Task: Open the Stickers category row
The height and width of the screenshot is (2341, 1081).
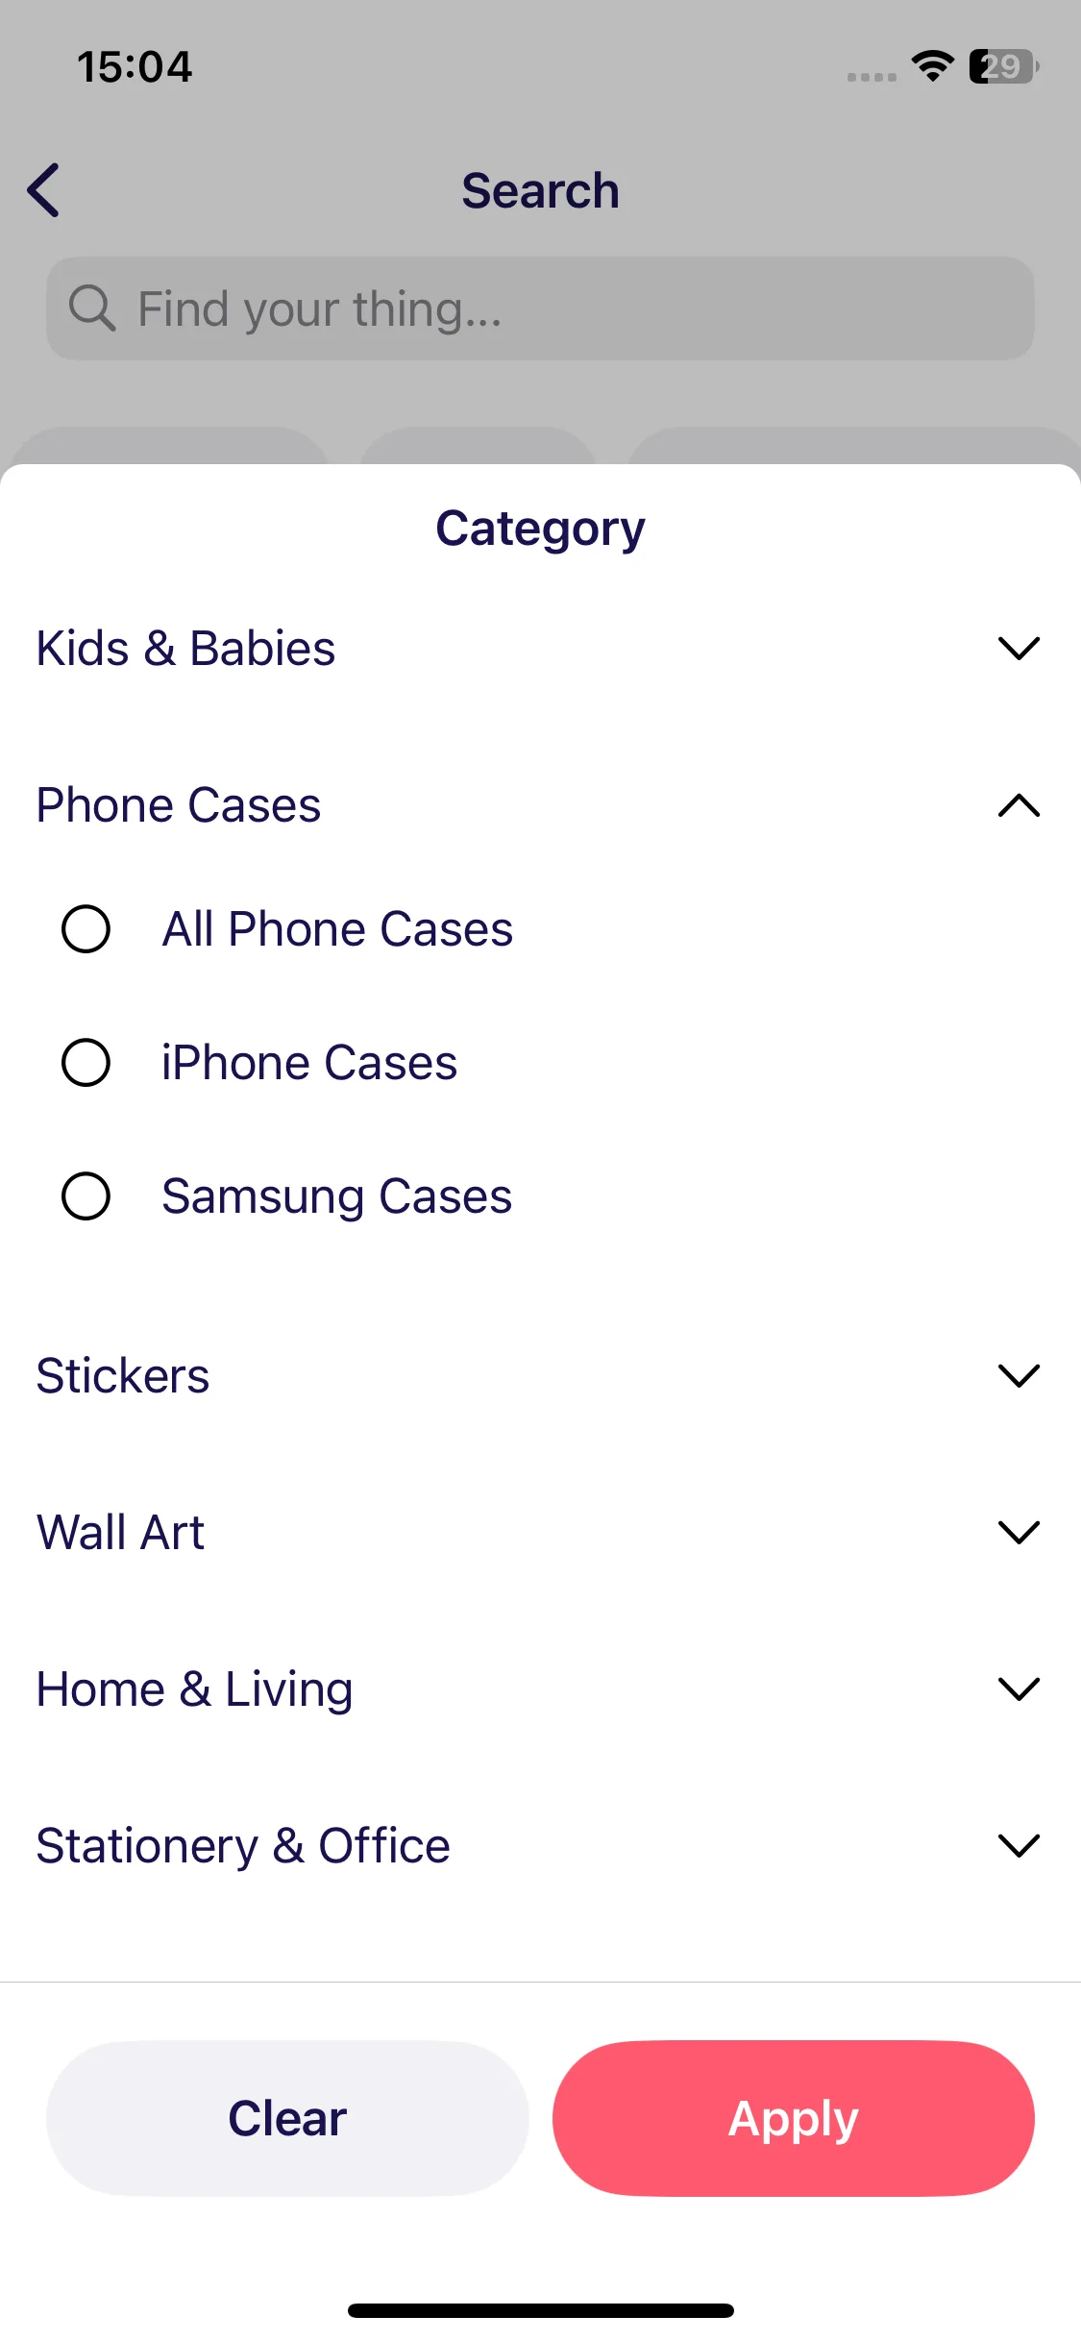Action: (540, 1375)
